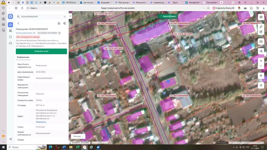Expand full address with 'Развернуть'

point(41,122)
